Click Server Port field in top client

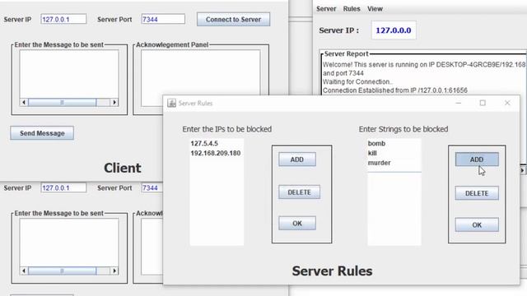click(x=163, y=19)
